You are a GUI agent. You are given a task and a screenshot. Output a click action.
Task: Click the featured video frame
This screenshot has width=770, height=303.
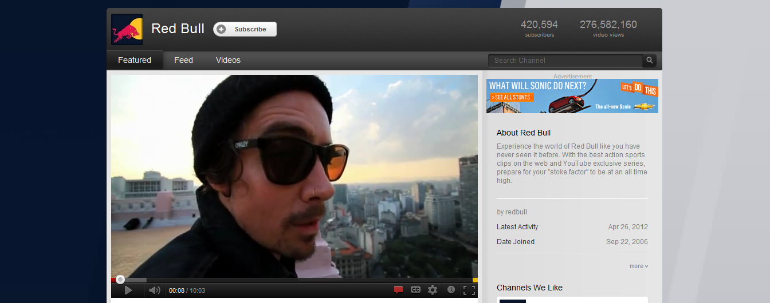pyautogui.click(x=294, y=176)
